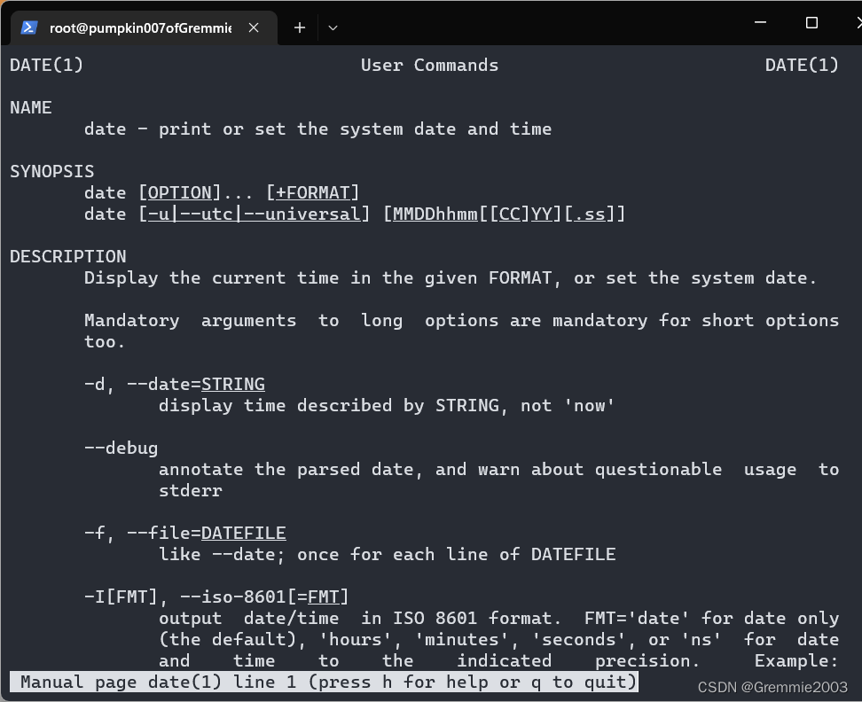Minimize the terminal window
The image size is (862, 702).
tap(760, 22)
